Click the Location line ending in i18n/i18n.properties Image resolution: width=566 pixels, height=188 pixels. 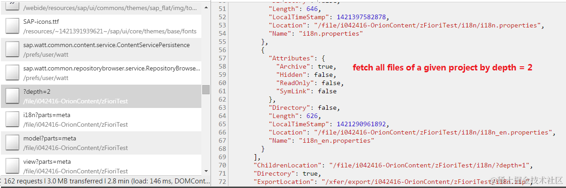406,25
